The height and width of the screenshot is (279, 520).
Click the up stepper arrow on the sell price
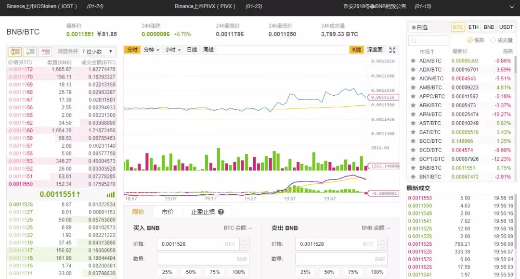382,241
